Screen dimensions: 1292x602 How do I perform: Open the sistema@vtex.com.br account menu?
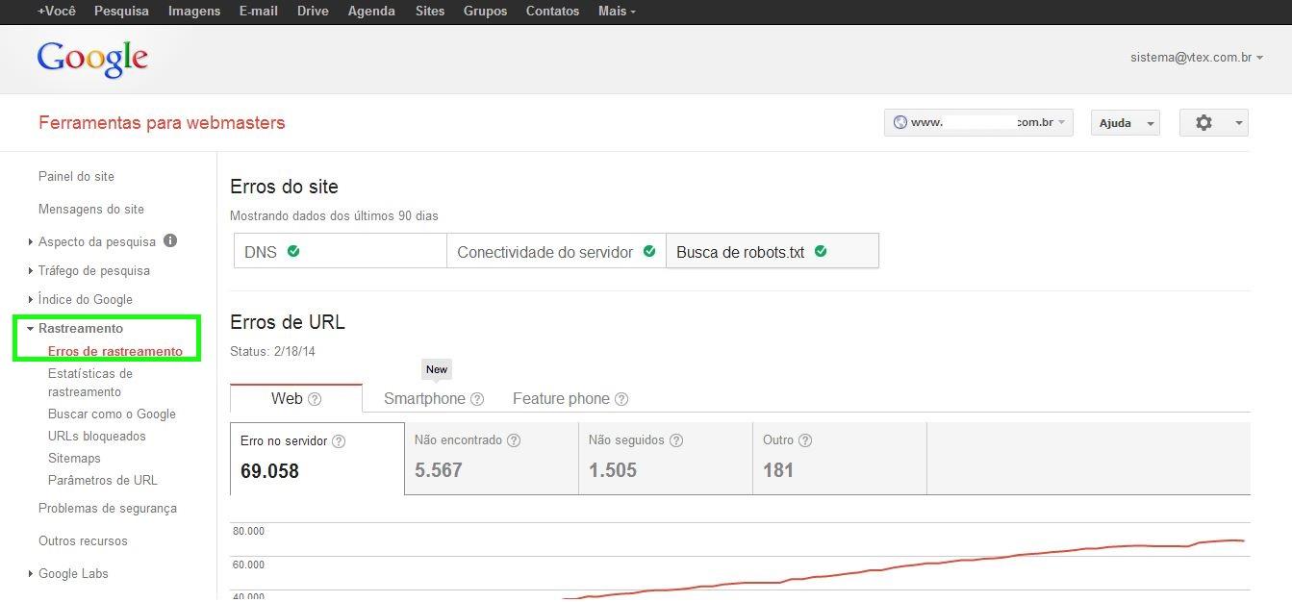coord(1196,58)
